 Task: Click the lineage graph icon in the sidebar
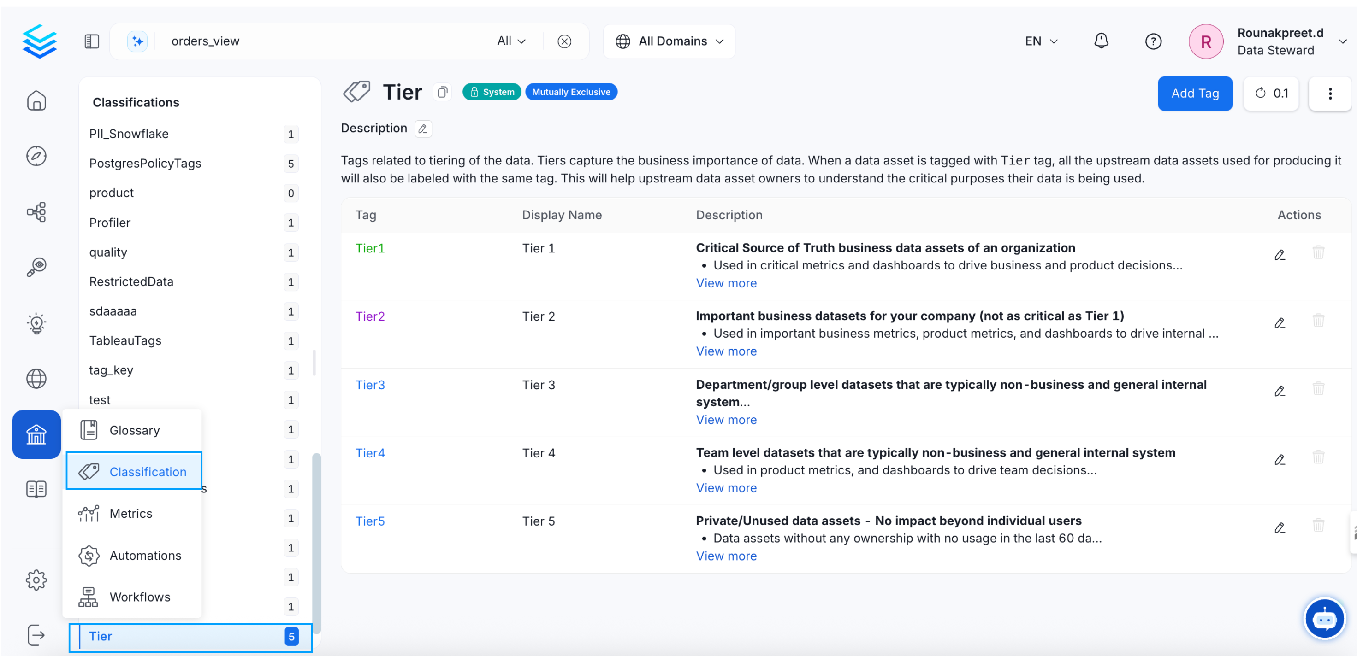pyautogui.click(x=36, y=211)
